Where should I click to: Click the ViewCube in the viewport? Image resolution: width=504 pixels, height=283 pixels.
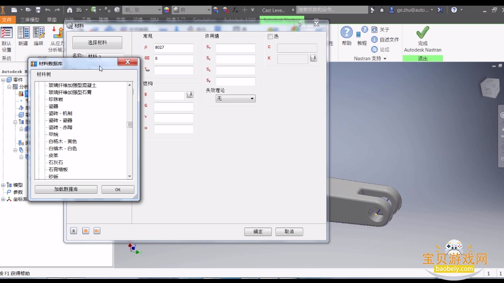click(489, 87)
